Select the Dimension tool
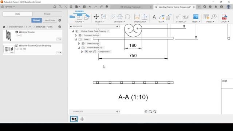Image resolution: width=233 pixels, height=131 pixels. [137, 17]
